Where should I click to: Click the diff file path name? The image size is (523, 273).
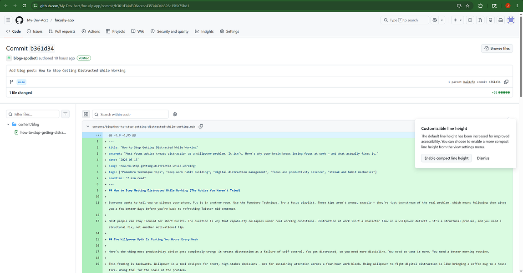point(144,126)
